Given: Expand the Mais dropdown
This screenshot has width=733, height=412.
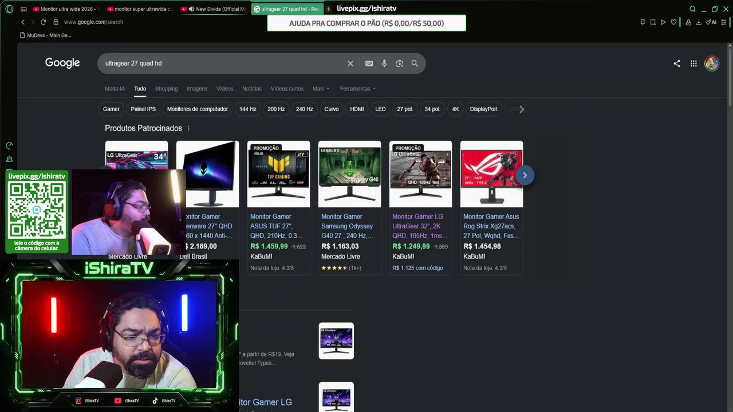Looking at the screenshot, I should point(321,89).
